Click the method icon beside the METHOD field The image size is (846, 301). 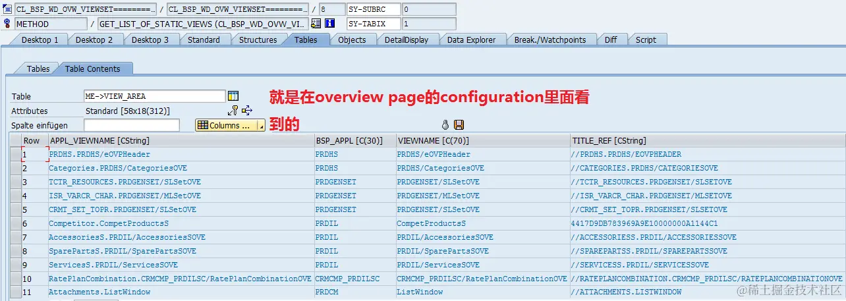[7, 24]
